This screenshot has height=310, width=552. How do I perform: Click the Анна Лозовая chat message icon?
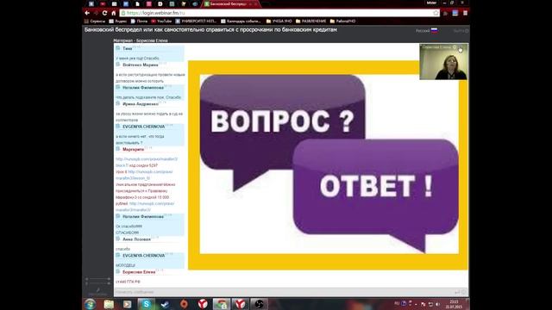[118, 239]
